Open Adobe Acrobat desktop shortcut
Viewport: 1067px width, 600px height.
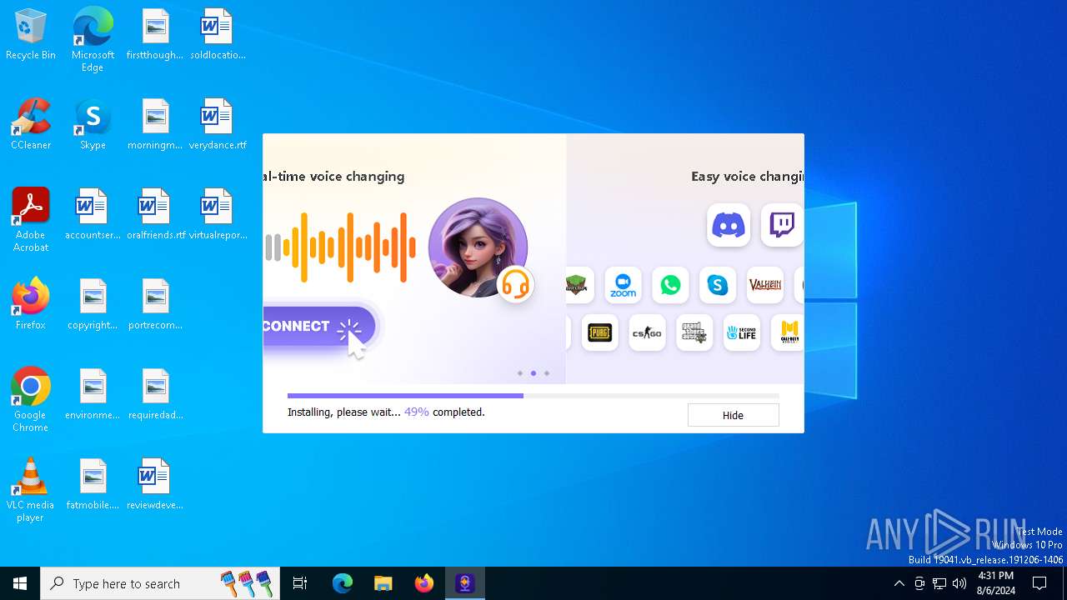pos(31,220)
